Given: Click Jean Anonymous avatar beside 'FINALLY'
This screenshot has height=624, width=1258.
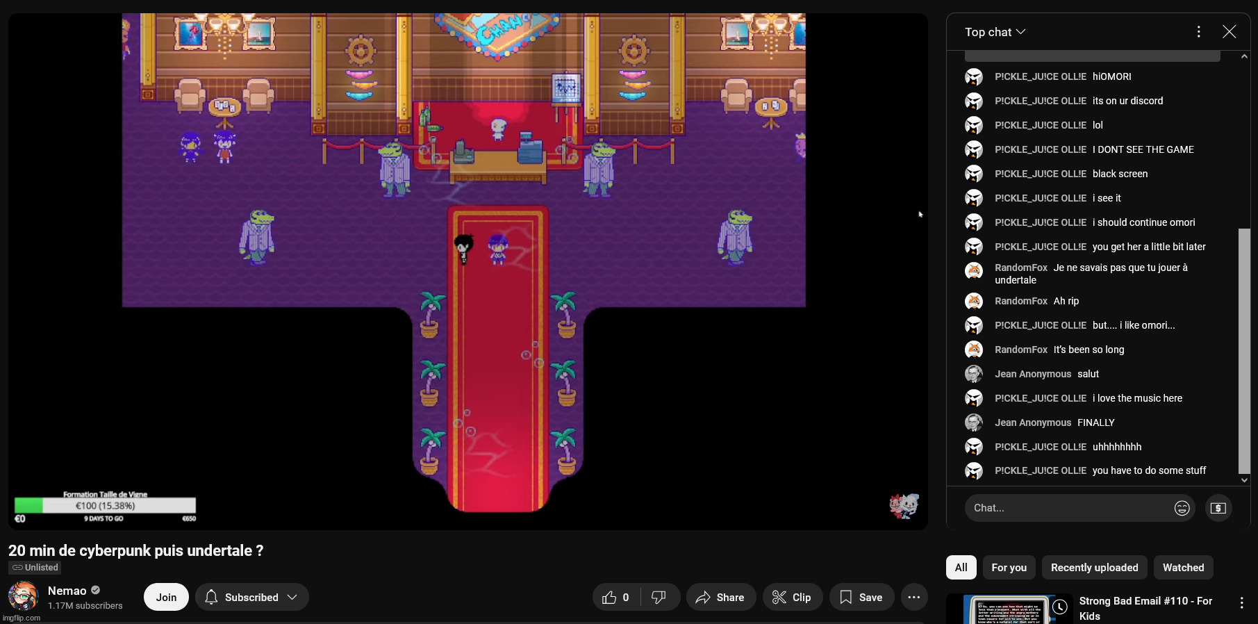Looking at the screenshot, I should coord(974,422).
